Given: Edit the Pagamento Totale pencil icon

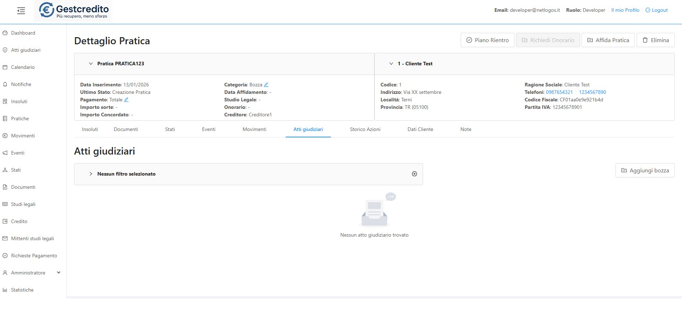Looking at the screenshot, I should [126, 100].
